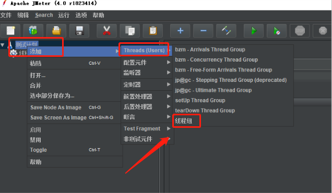Expand the 配置元件 submenu

point(147,63)
